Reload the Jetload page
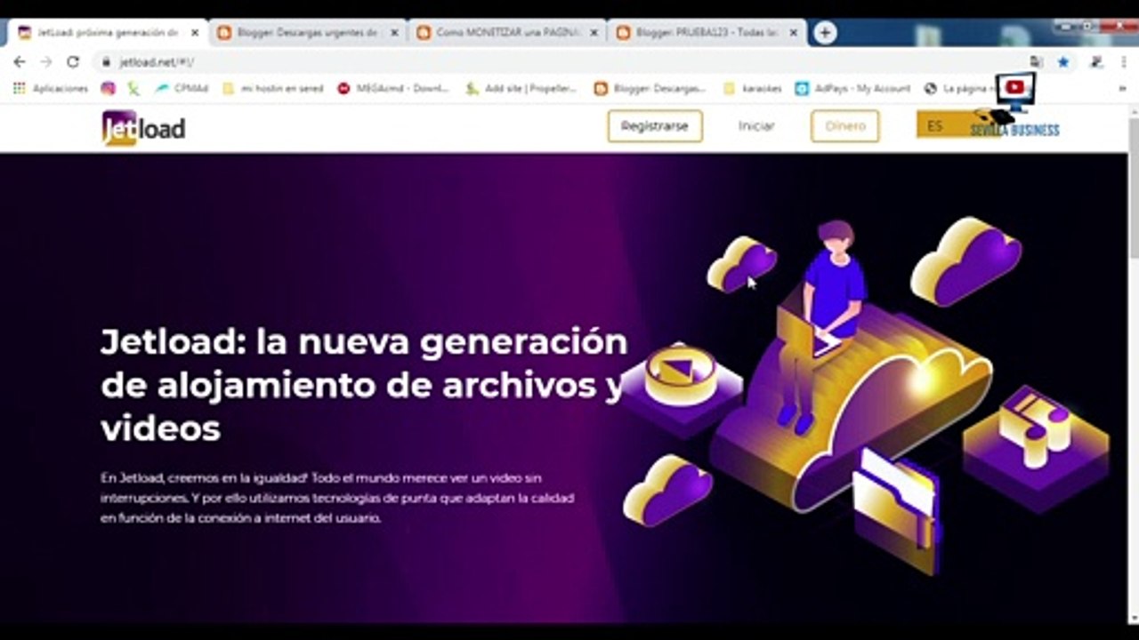This screenshot has width=1139, height=640. tap(73, 62)
